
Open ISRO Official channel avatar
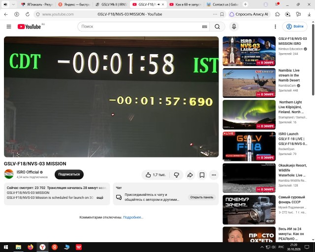click(9, 174)
